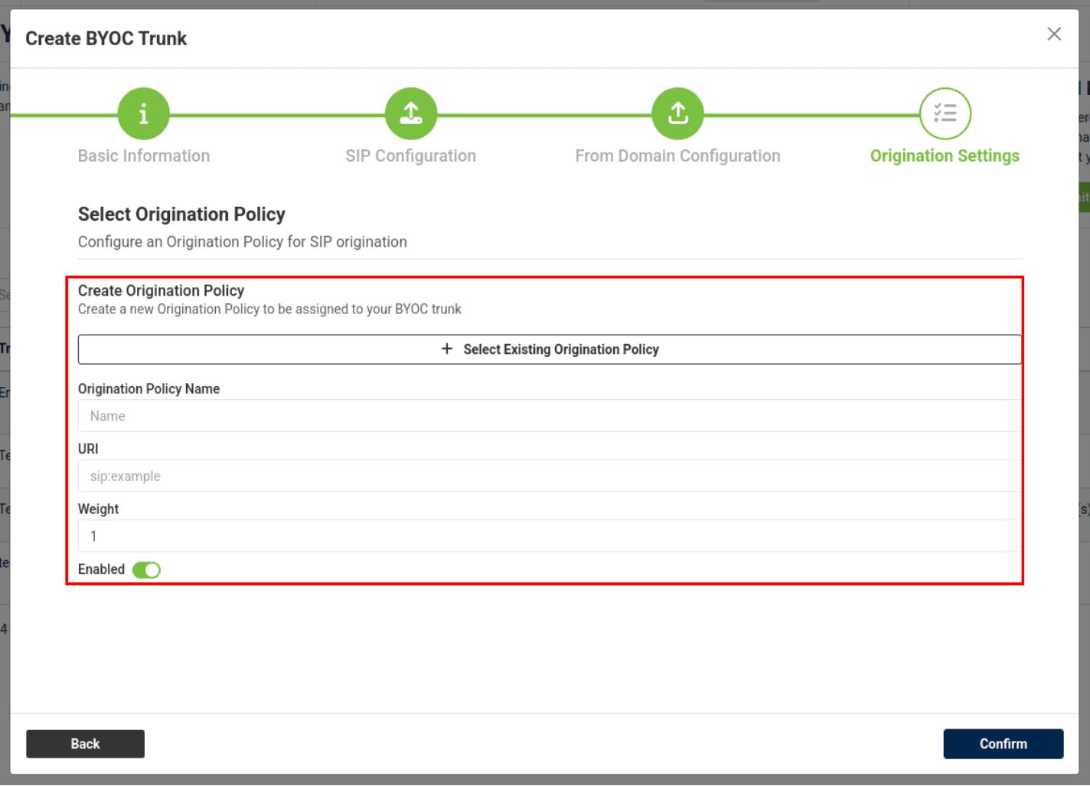Click the Select Origination Policy heading
The height and width of the screenshot is (786, 1090).
pos(181,215)
